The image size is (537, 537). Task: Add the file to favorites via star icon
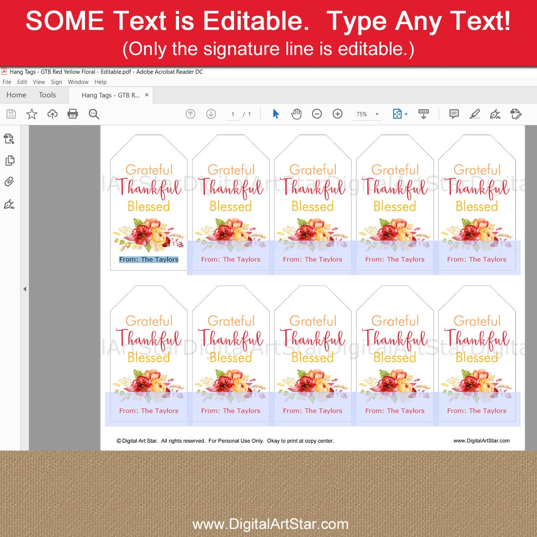pos(31,114)
